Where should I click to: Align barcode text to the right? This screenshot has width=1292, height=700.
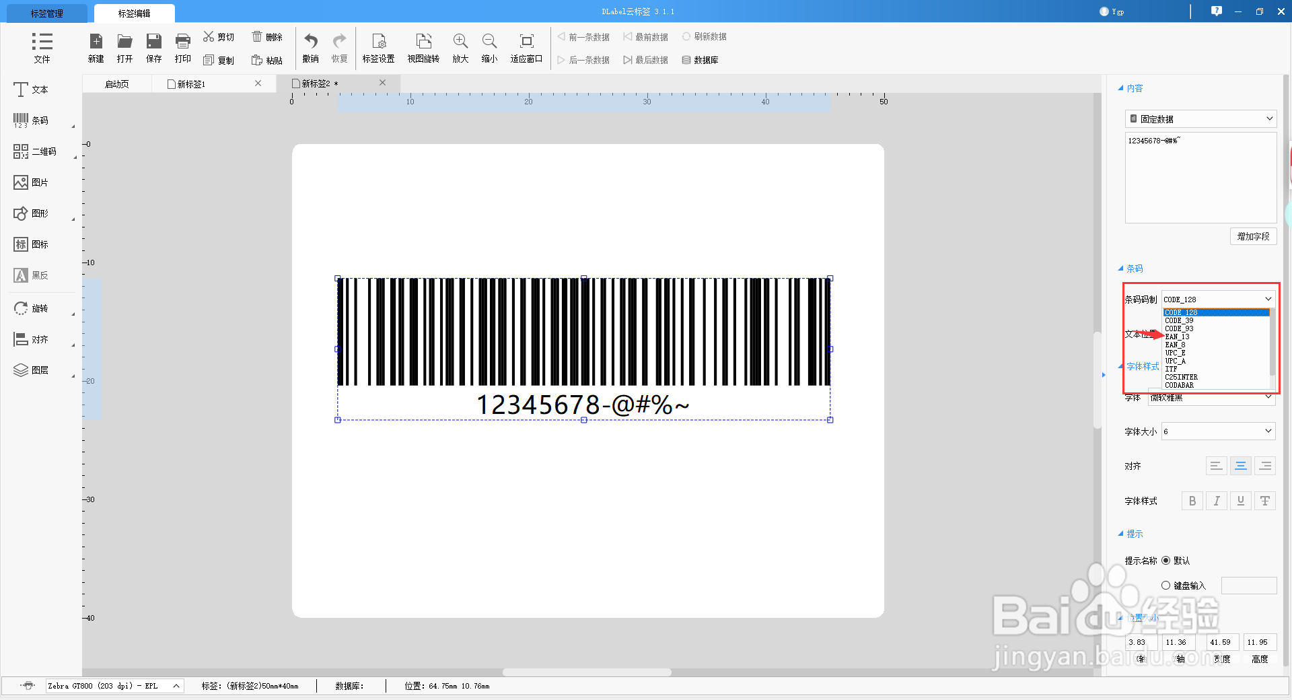point(1265,466)
